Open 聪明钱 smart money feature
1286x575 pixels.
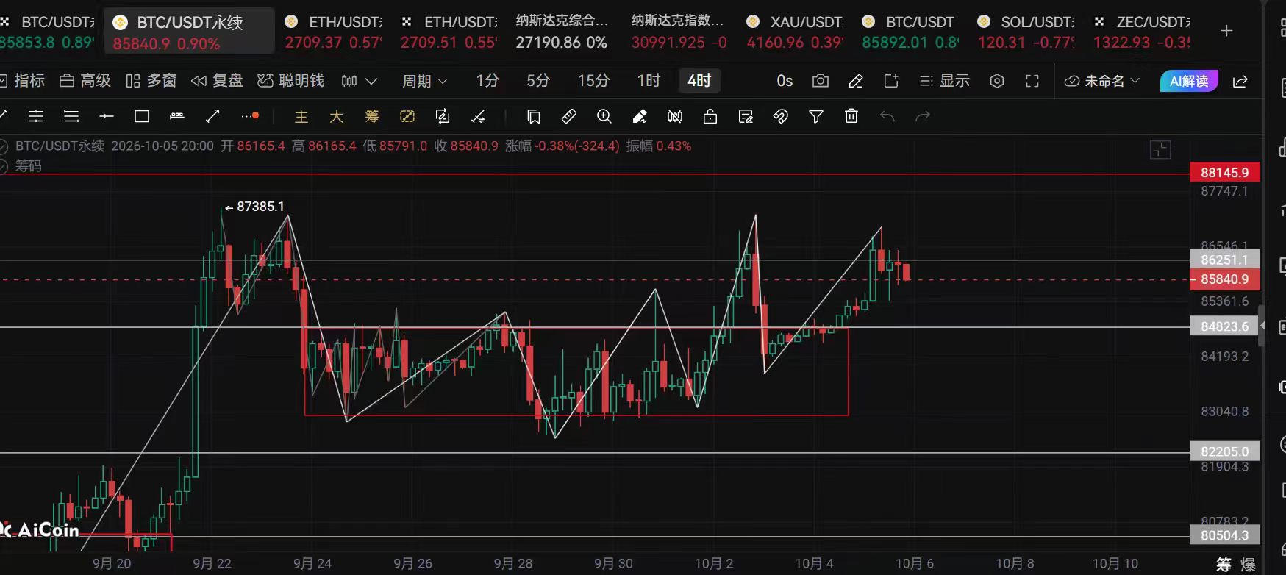click(x=291, y=81)
